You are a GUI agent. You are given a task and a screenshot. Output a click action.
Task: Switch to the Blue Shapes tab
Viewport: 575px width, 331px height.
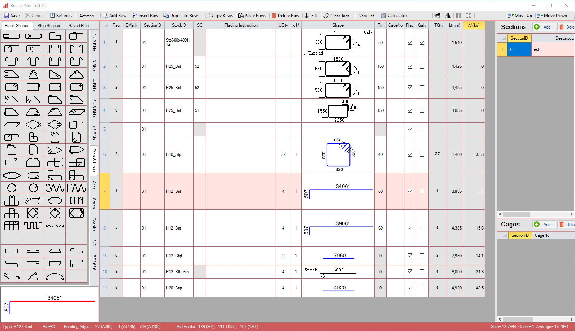(48, 26)
